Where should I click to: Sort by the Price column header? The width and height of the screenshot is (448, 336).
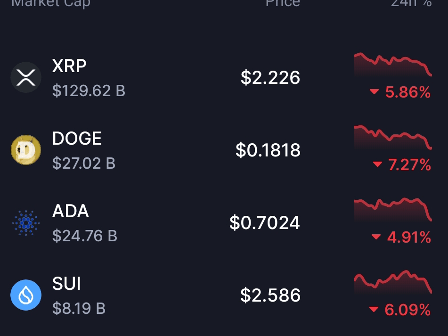coord(282,5)
